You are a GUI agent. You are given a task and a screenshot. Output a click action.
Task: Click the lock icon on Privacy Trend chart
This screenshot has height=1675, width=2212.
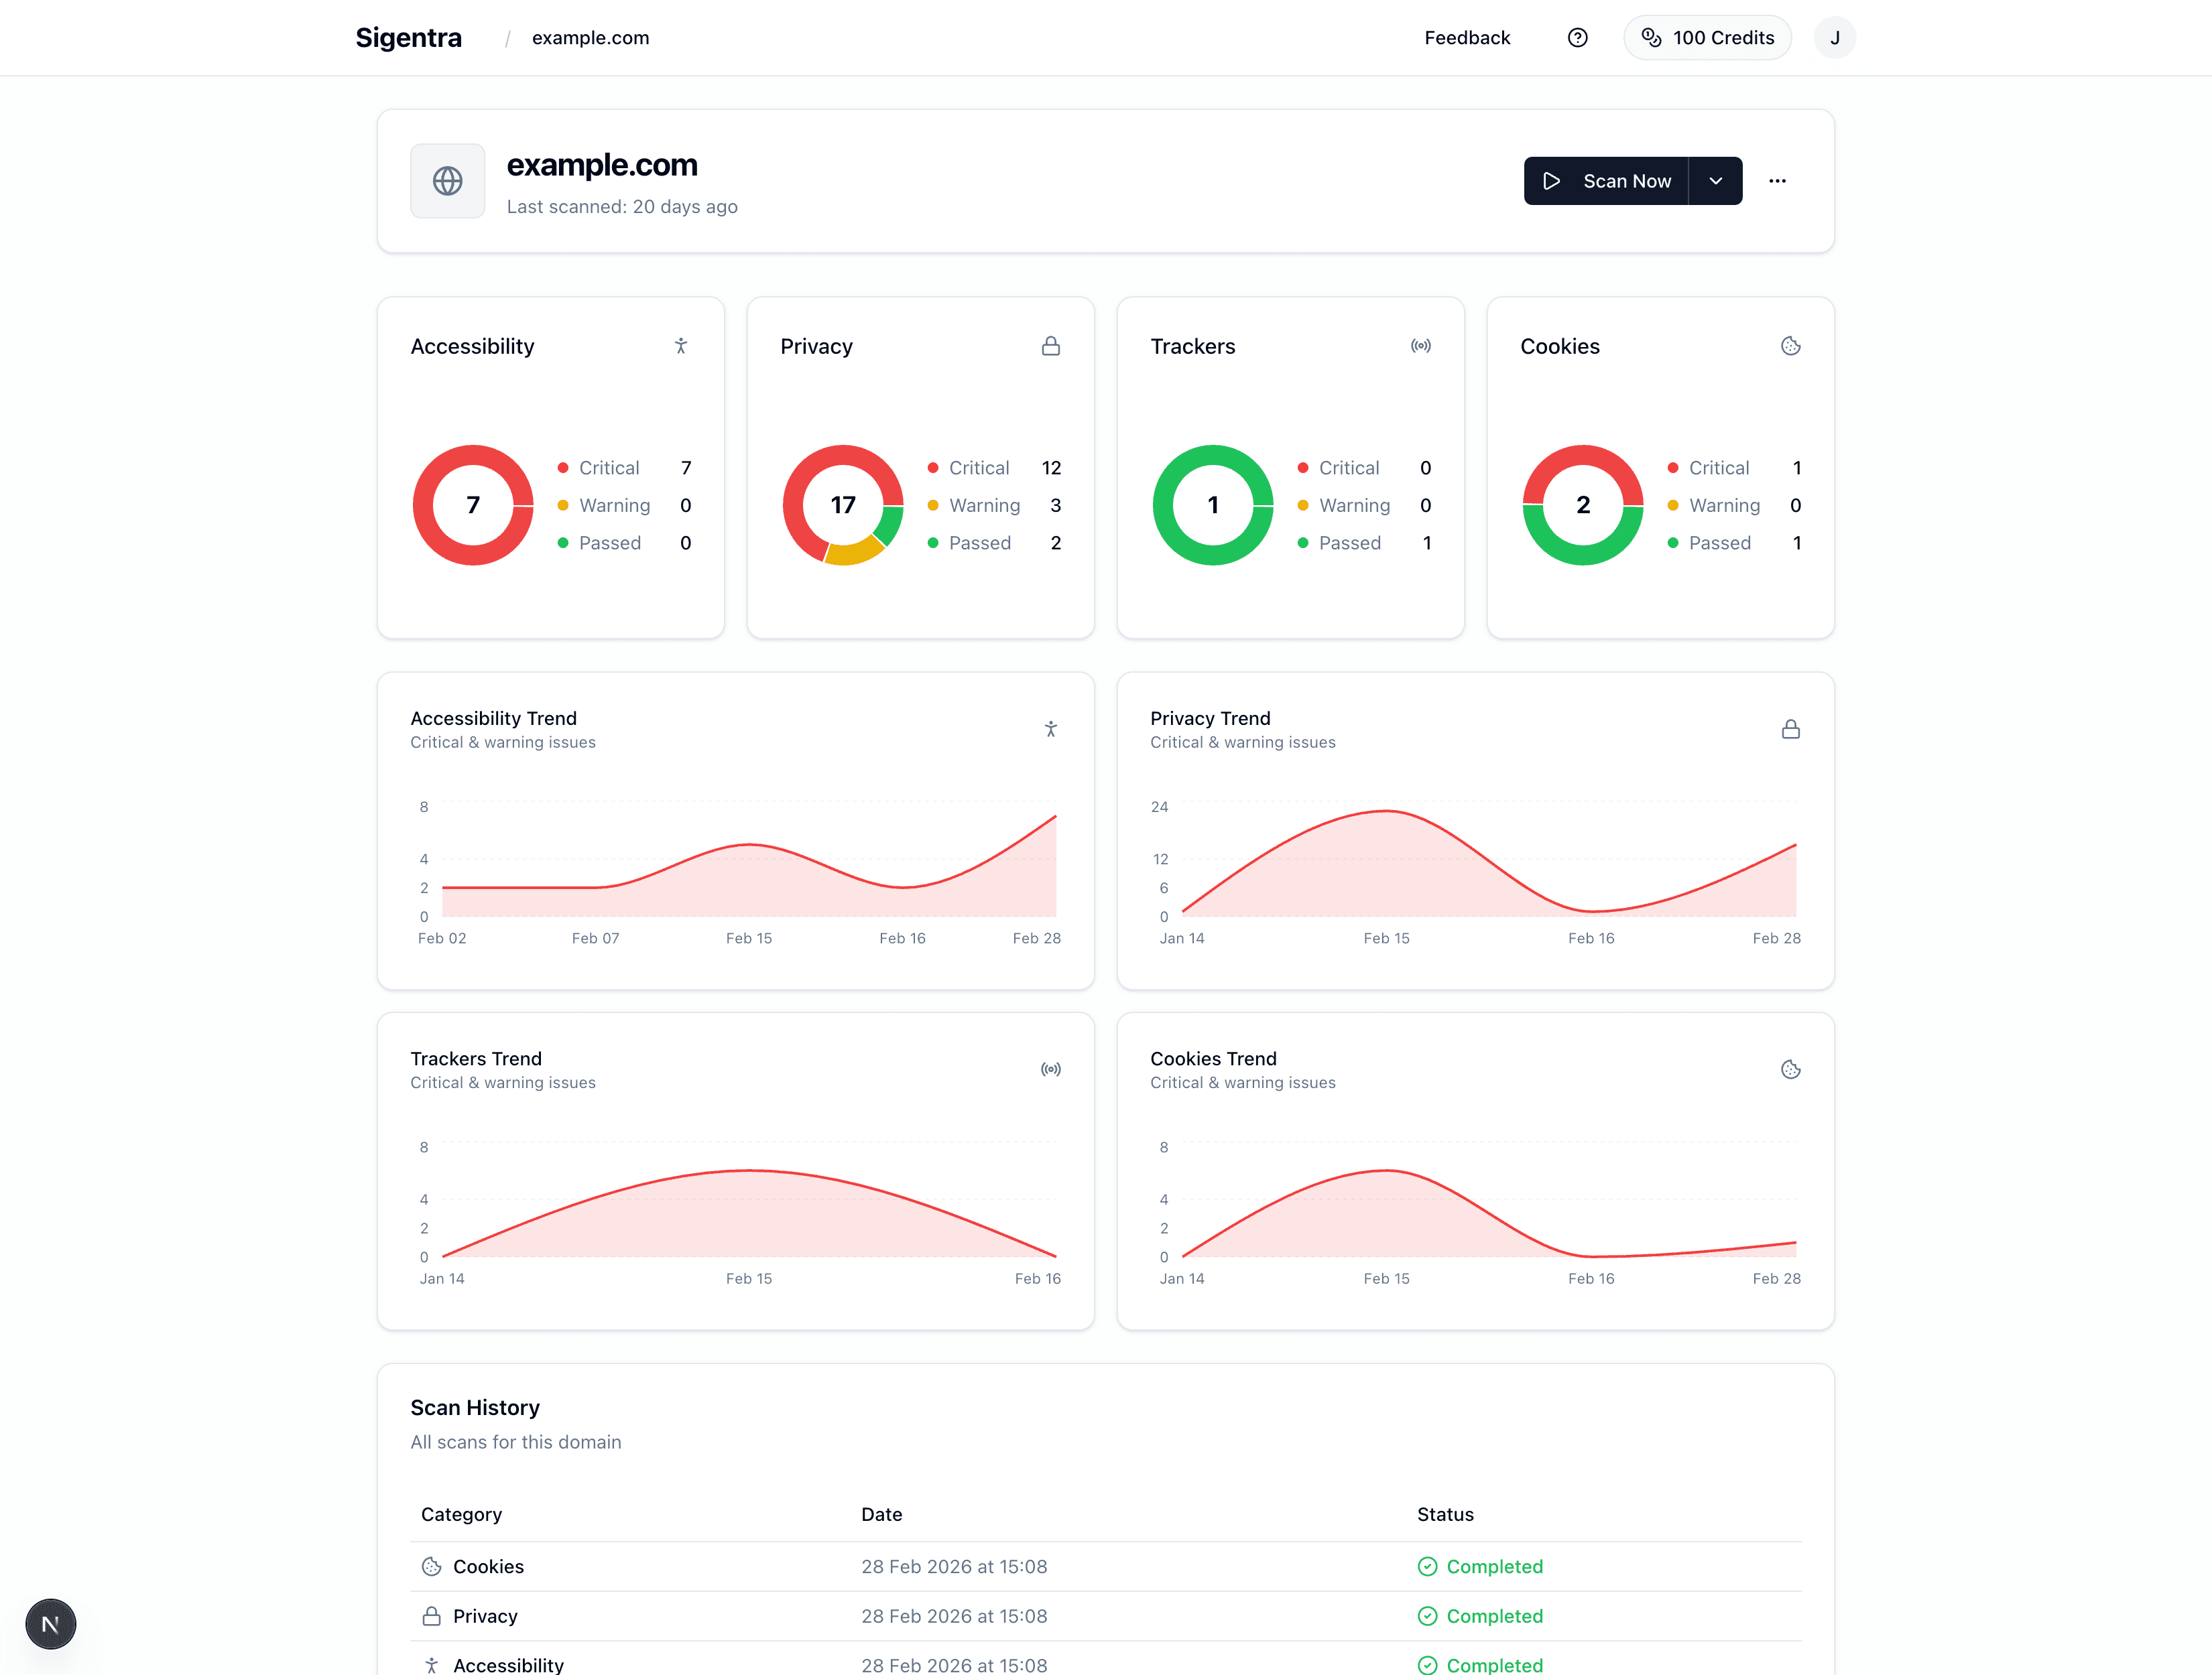1791,728
